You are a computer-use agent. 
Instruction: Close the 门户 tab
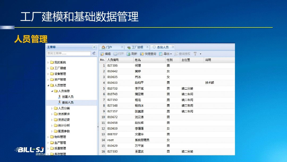[x=122, y=47]
